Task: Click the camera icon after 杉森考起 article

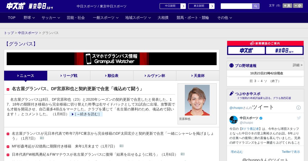Action: coord(122,146)
